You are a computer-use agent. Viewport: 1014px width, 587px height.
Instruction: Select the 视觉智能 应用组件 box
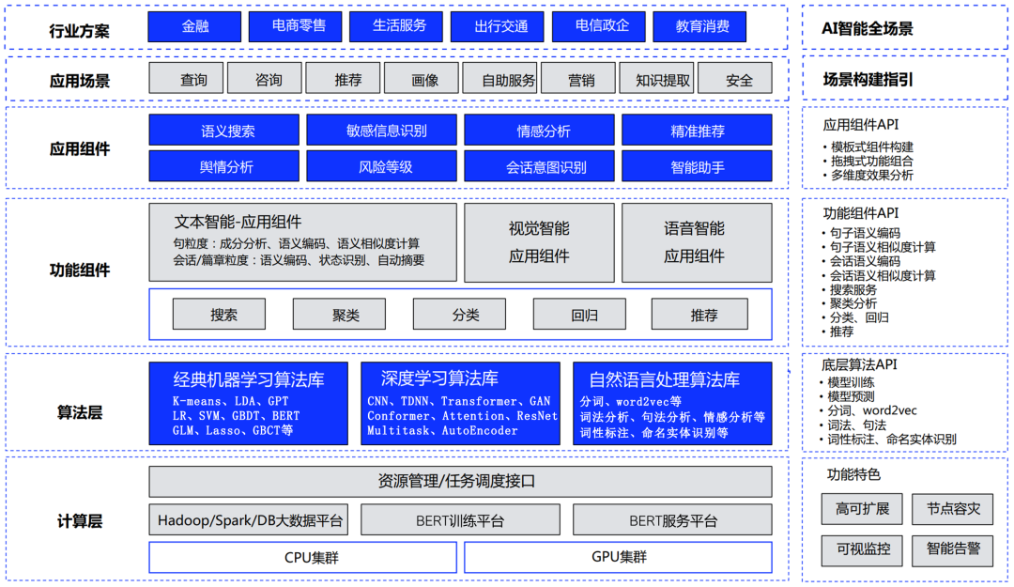539,242
